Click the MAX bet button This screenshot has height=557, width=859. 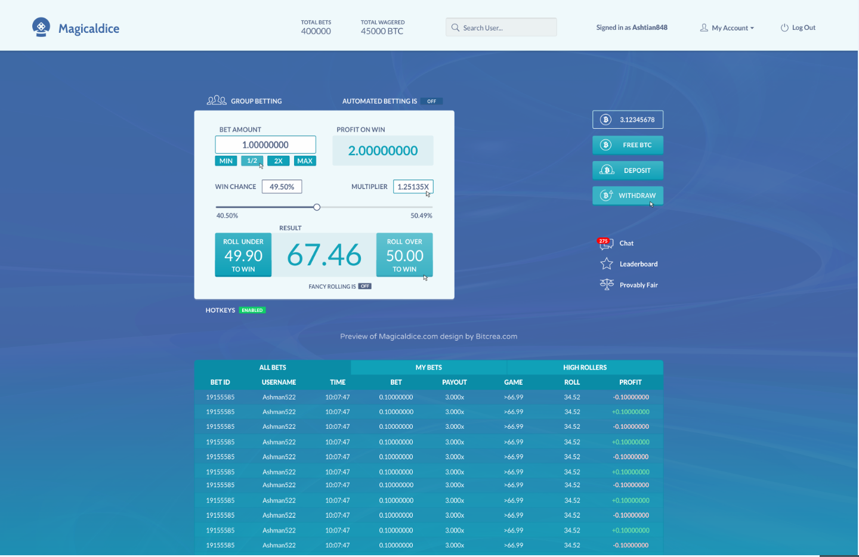click(305, 161)
